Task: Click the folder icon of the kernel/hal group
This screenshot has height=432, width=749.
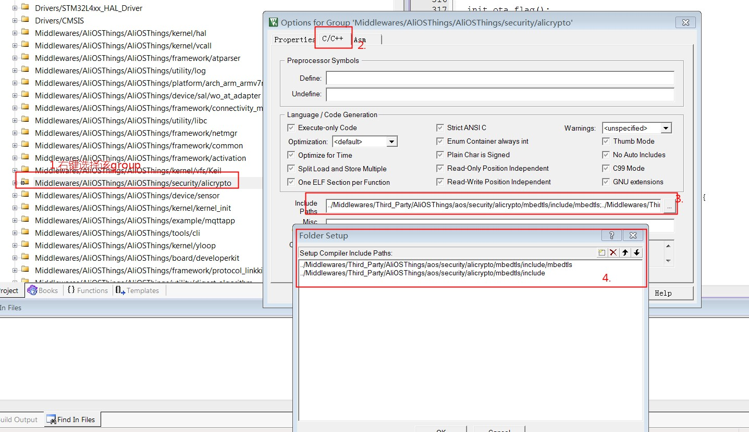Action: tap(24, 33)
